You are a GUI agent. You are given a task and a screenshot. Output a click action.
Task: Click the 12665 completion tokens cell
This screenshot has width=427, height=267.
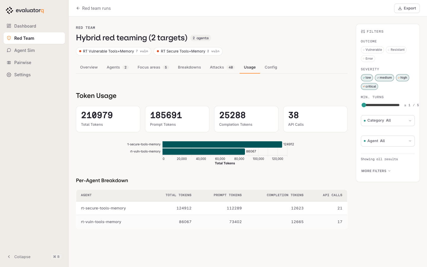[x=297, y=222]
